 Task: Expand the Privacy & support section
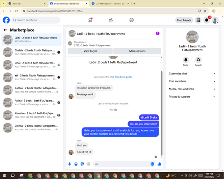coord(192,97)
